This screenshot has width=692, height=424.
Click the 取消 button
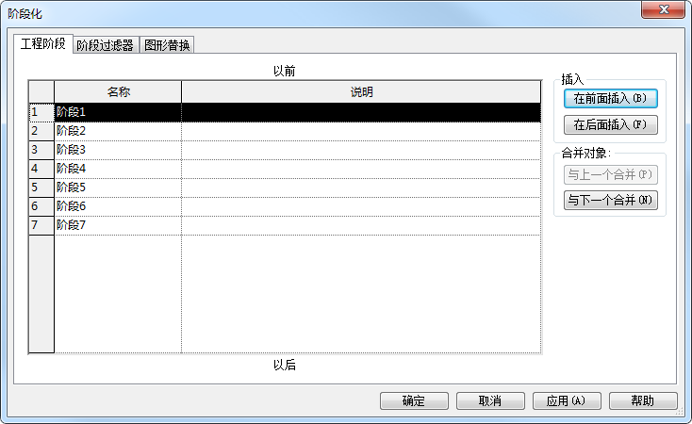(x=490, y=400)
